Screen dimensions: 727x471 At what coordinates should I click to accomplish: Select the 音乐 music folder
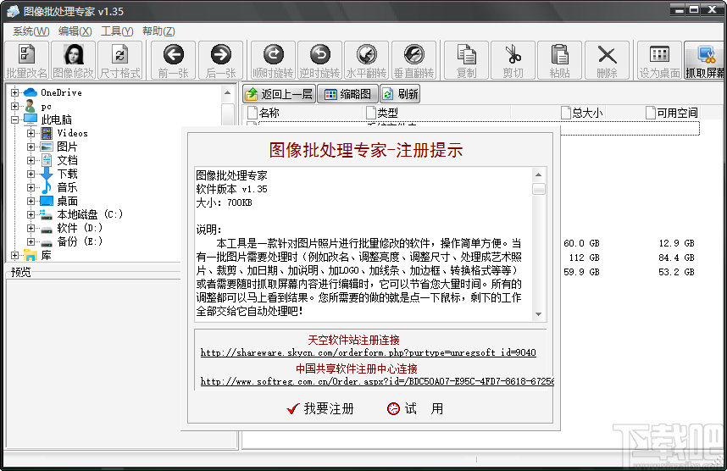(67, 187)
